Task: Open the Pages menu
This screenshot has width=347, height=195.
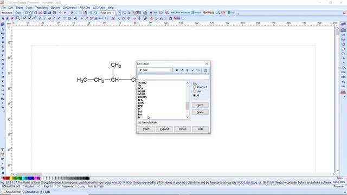Action: point(20,8)
